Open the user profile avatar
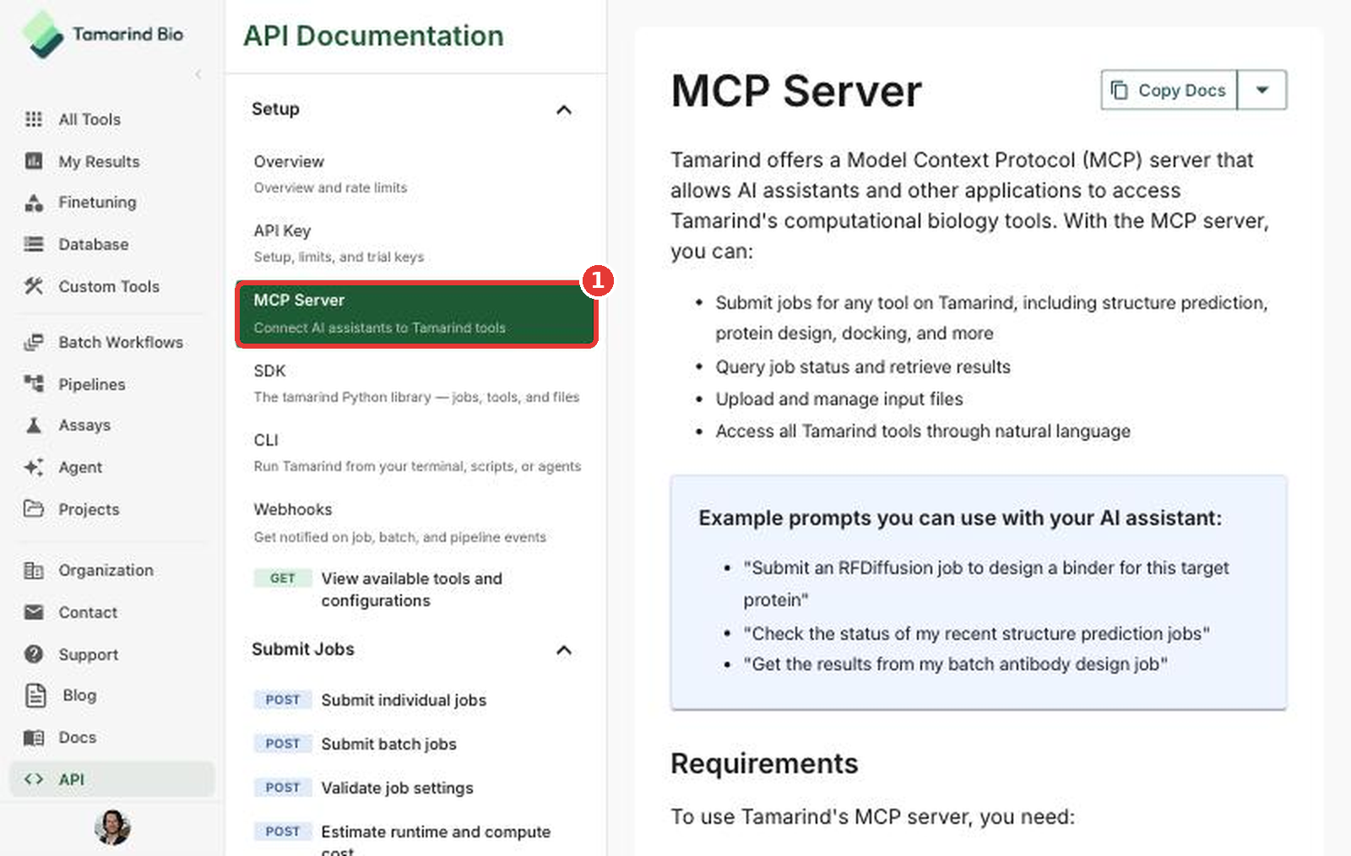The image size is (1351, 856). pos(112,827)
